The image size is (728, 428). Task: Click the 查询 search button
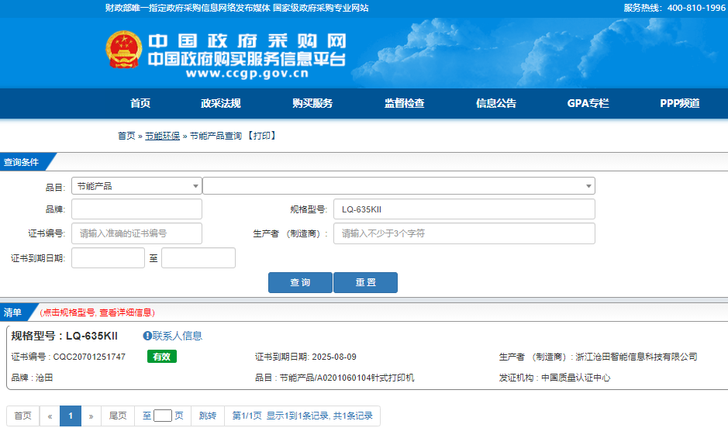pos(300,283)
